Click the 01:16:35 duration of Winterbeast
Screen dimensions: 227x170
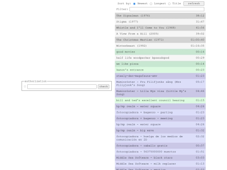point(197,46)
